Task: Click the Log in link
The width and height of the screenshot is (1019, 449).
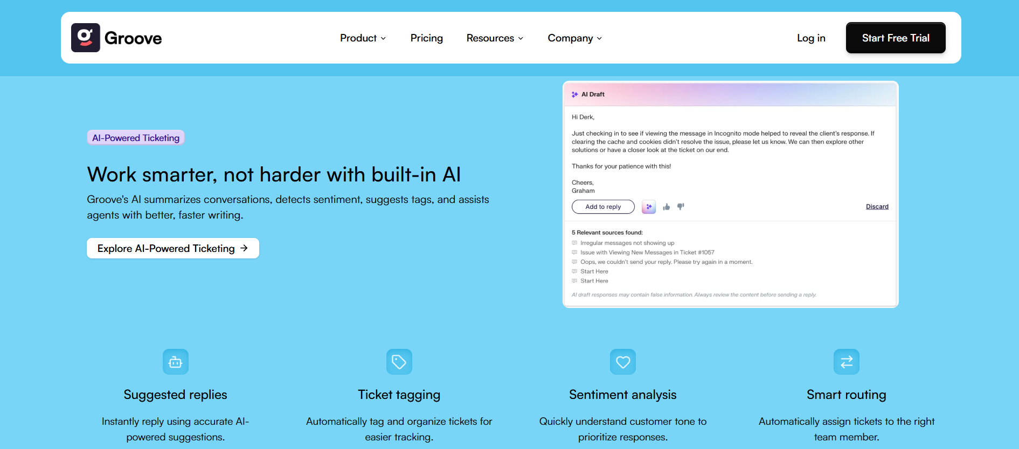Action: (x=811, y=38)
